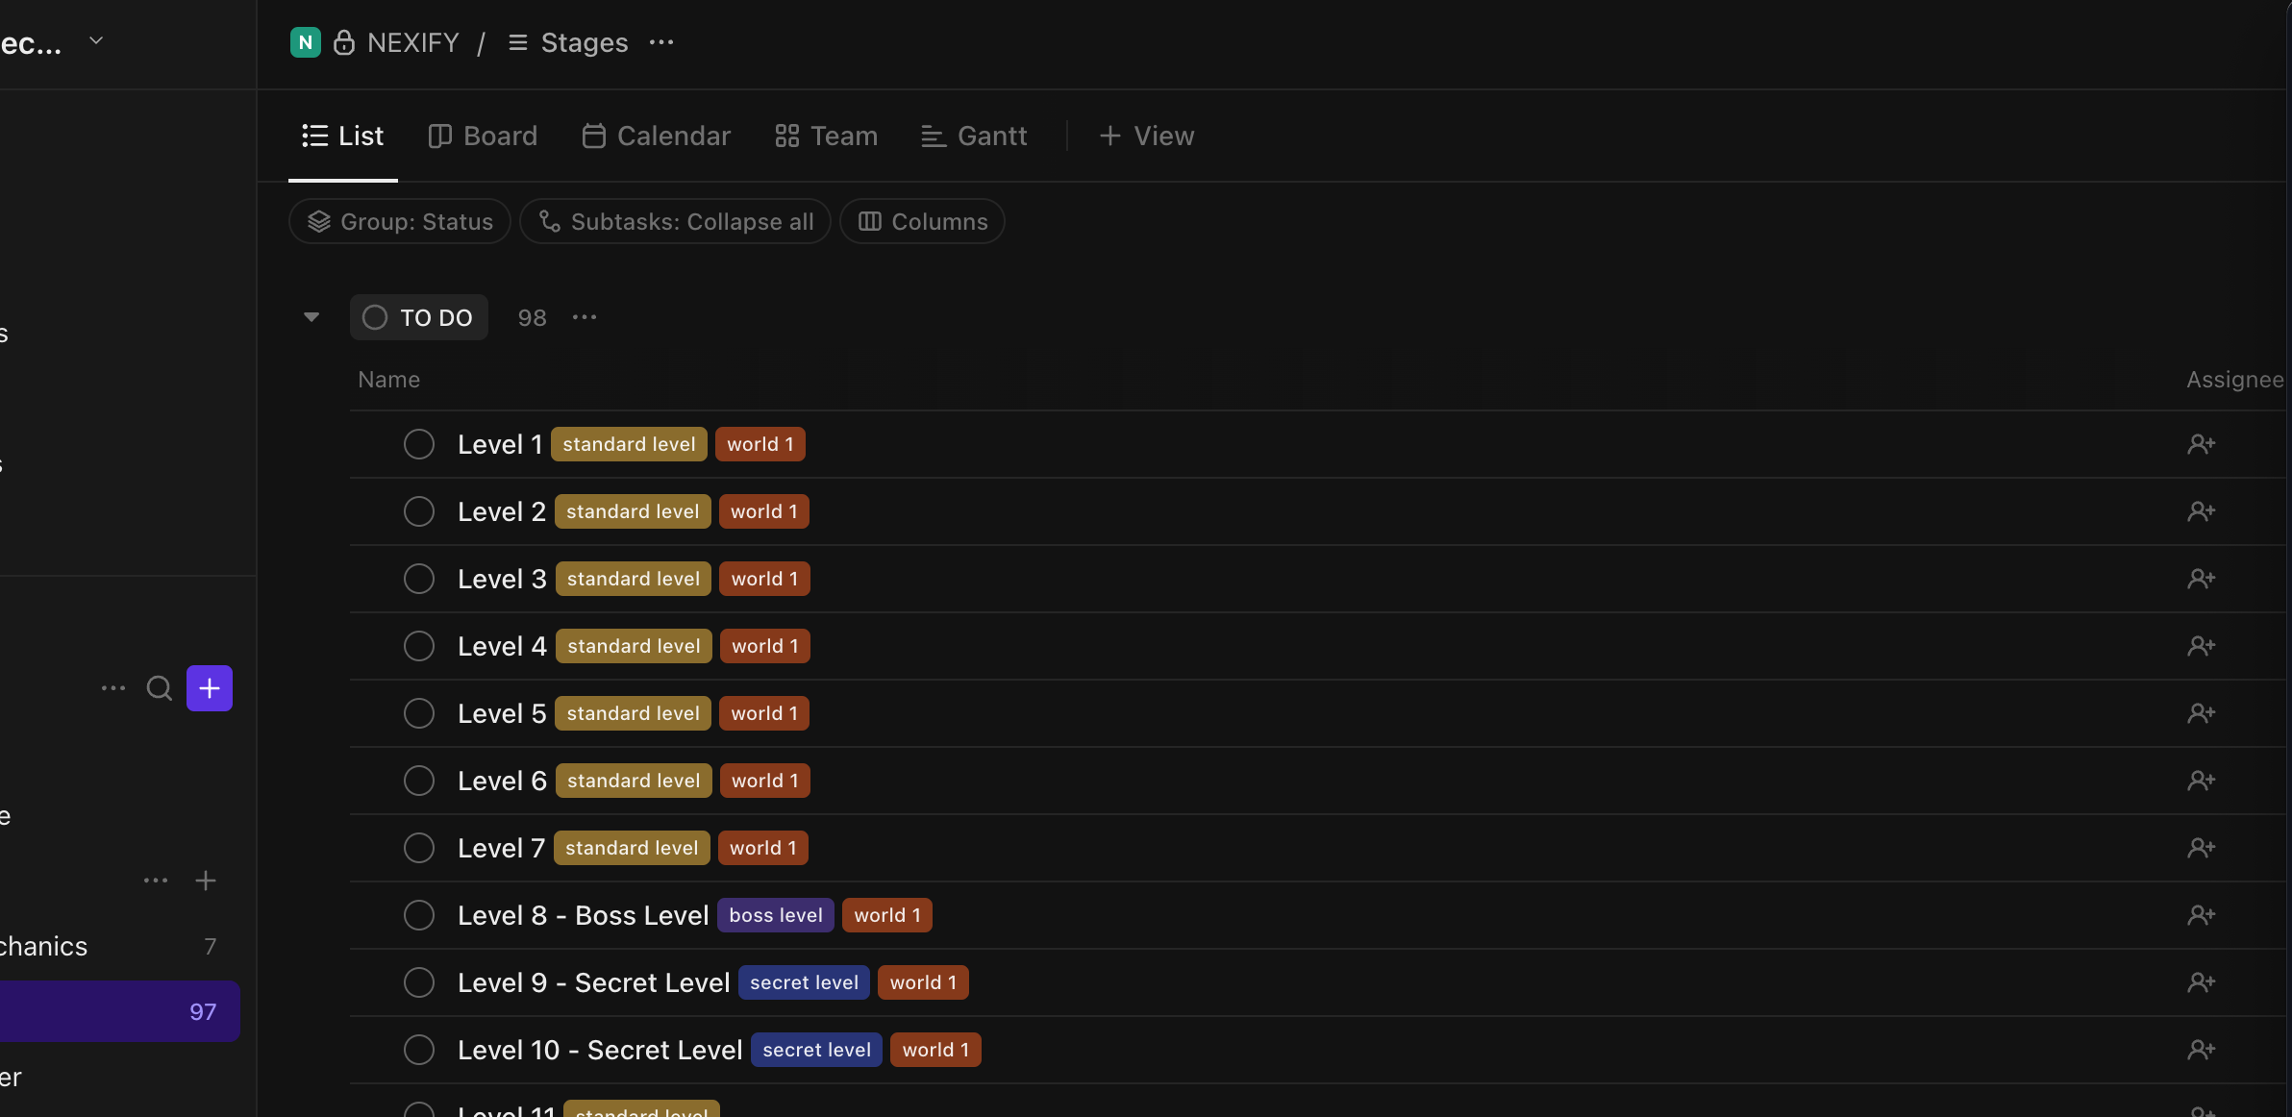This screenshot has height=1117, width=2292.
Task: Collapse the TO DO group arrow
Action: pyautogui.click(x=311, y=317)
